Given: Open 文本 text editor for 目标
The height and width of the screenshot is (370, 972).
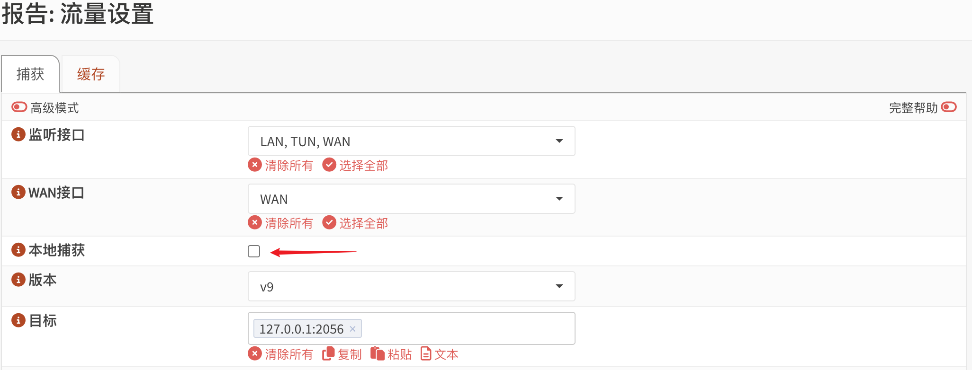Looking at the screenshot, I should click(439, 354).
